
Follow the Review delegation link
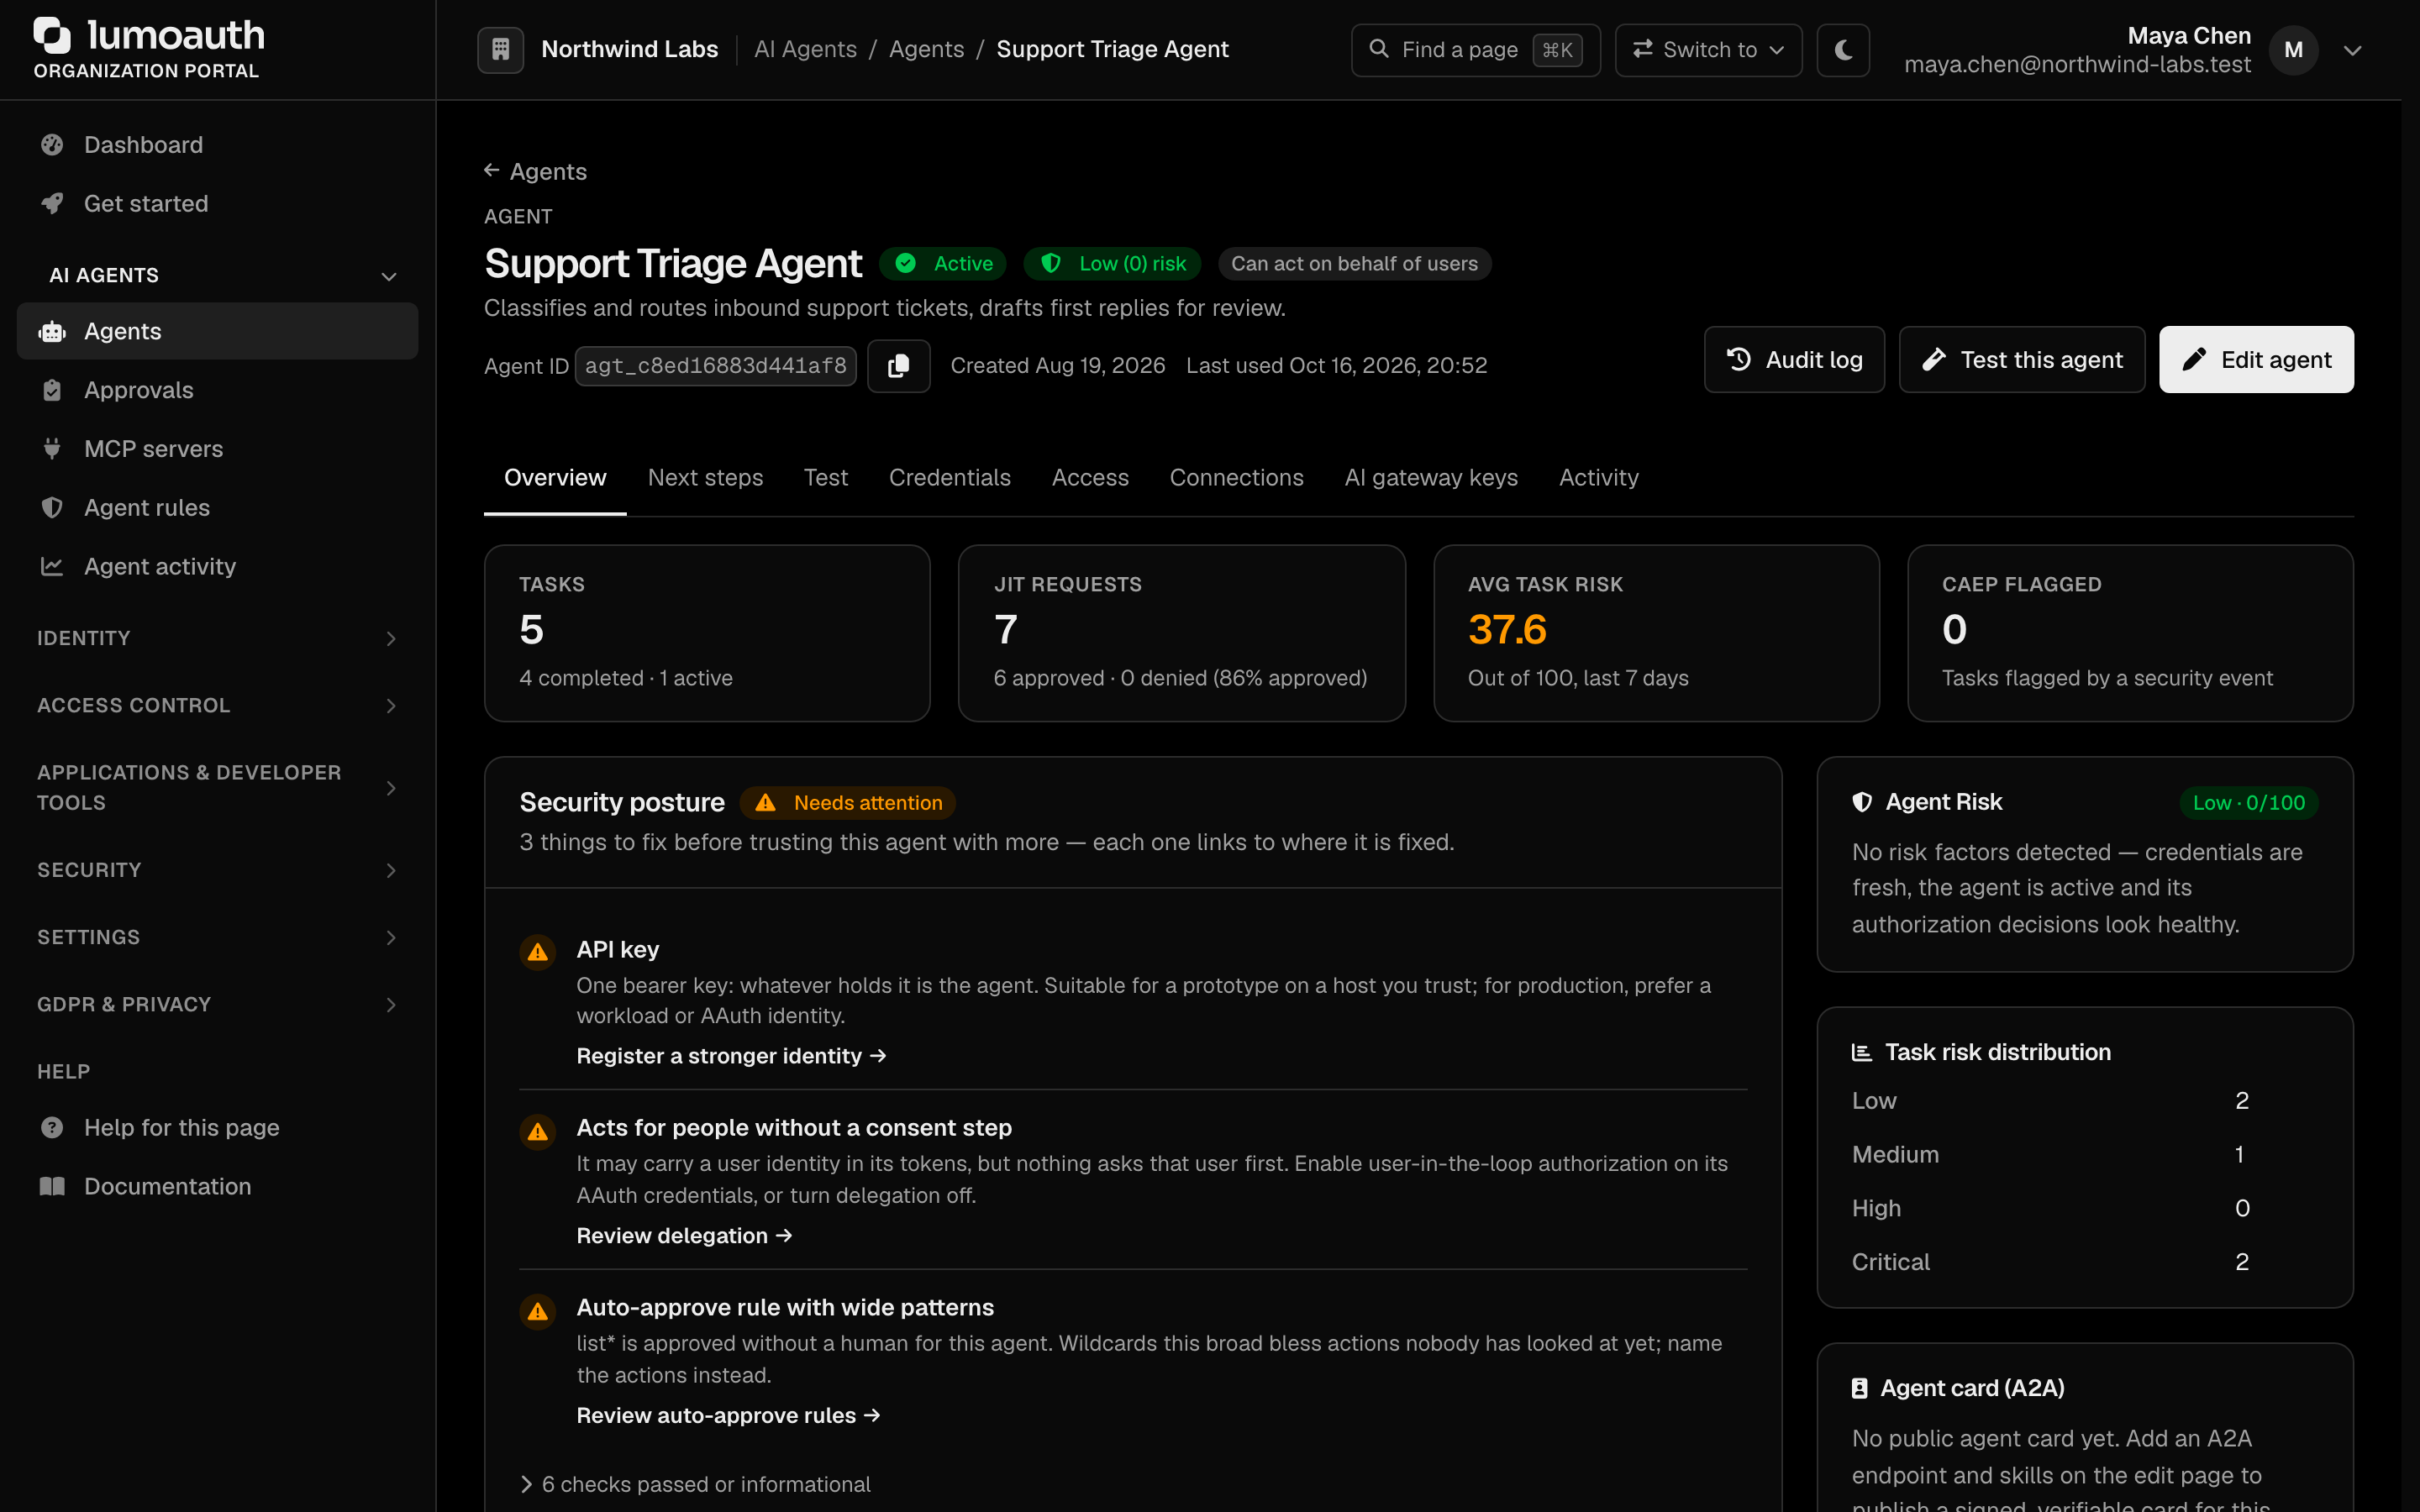point(684,1236)
